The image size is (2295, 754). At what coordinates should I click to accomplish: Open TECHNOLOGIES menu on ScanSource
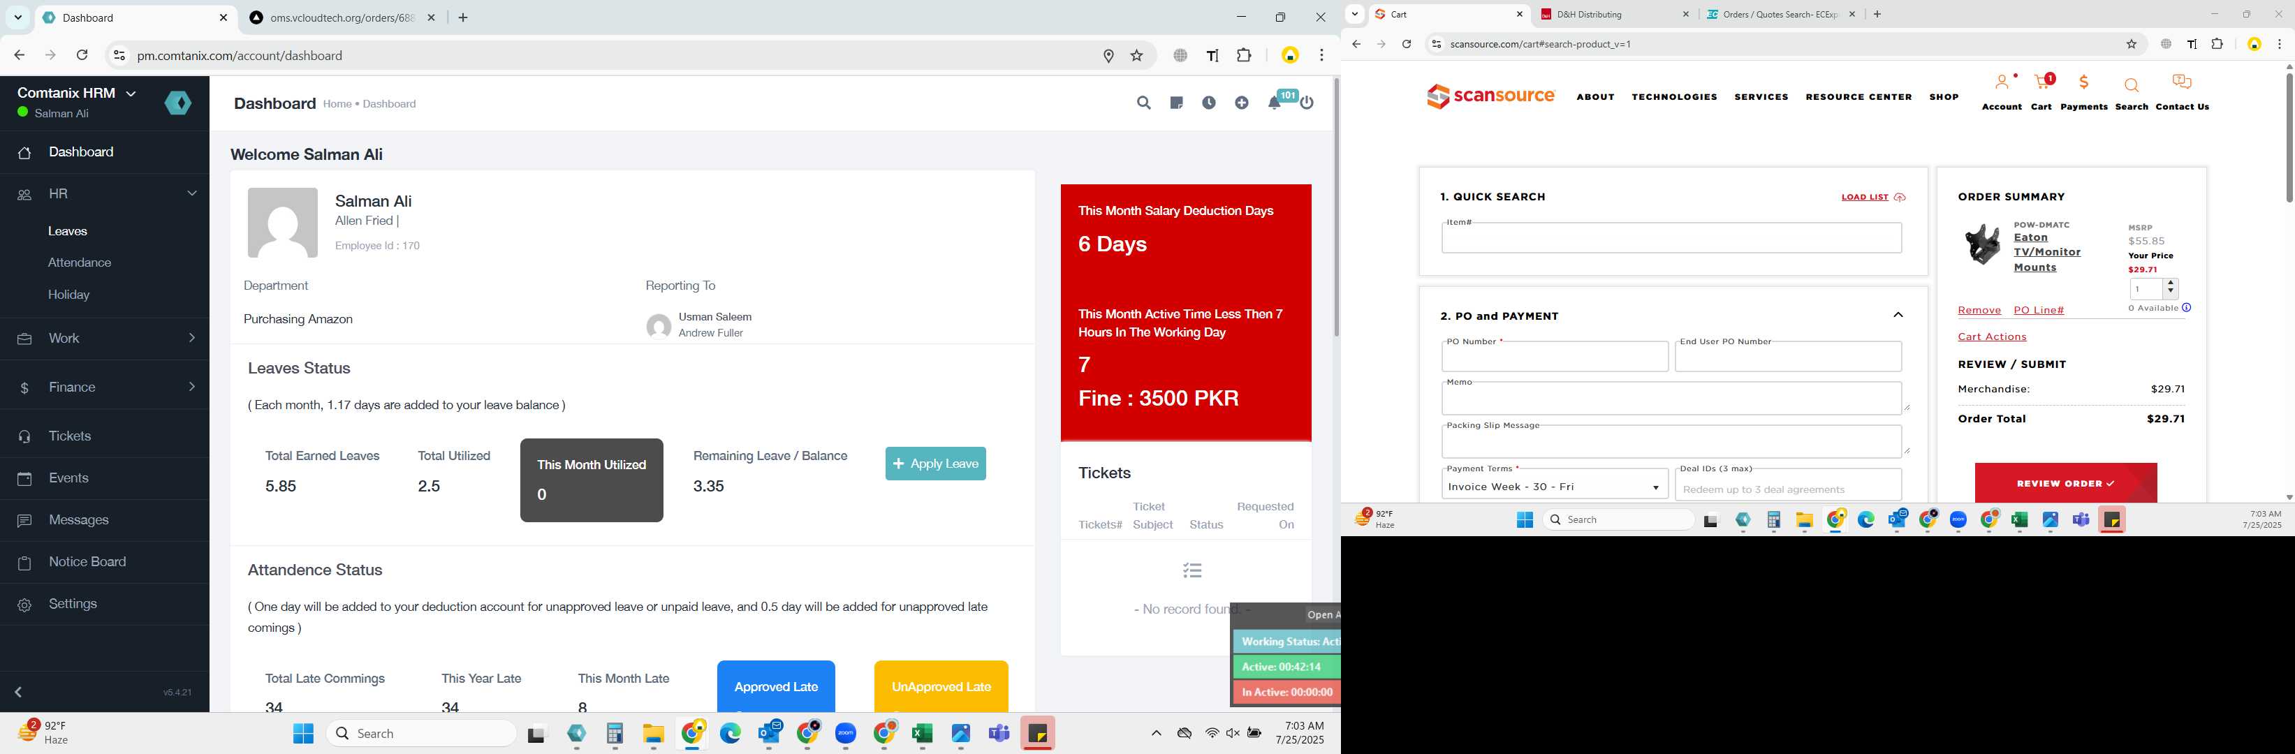1674,97
